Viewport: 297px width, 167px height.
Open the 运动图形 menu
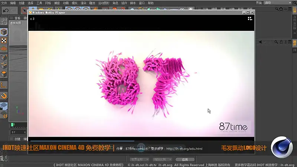click(104, 3)
